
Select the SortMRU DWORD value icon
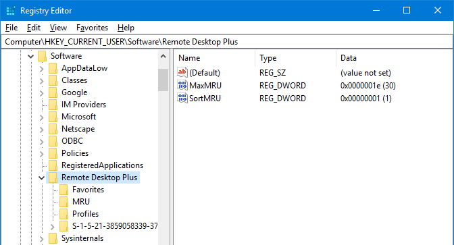coord(182,98)
